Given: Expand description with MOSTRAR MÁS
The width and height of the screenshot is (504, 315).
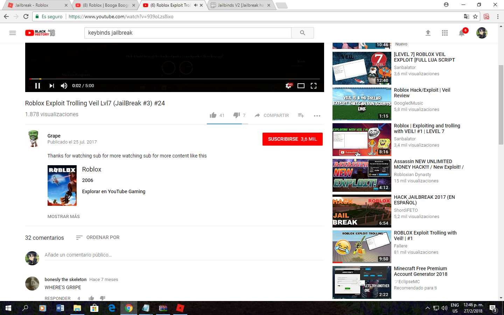Looking at the screenshot, I should click(x=64, y=216).
